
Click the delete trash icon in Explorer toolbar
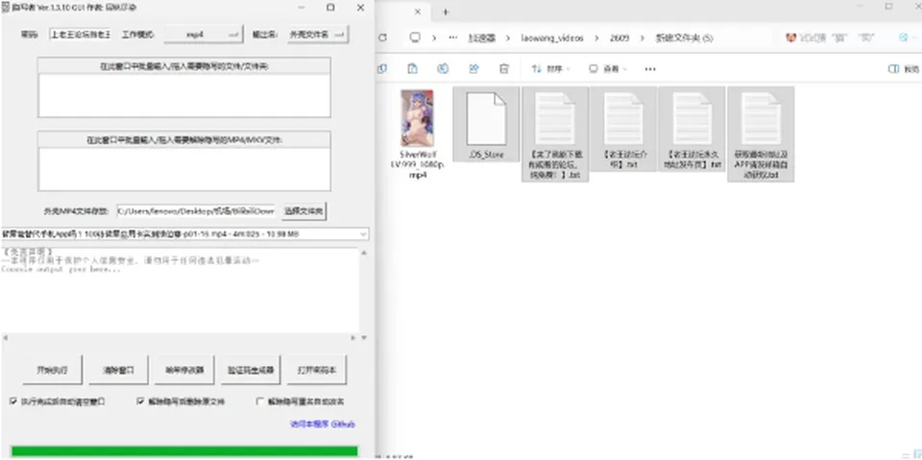tap(504, 69)
